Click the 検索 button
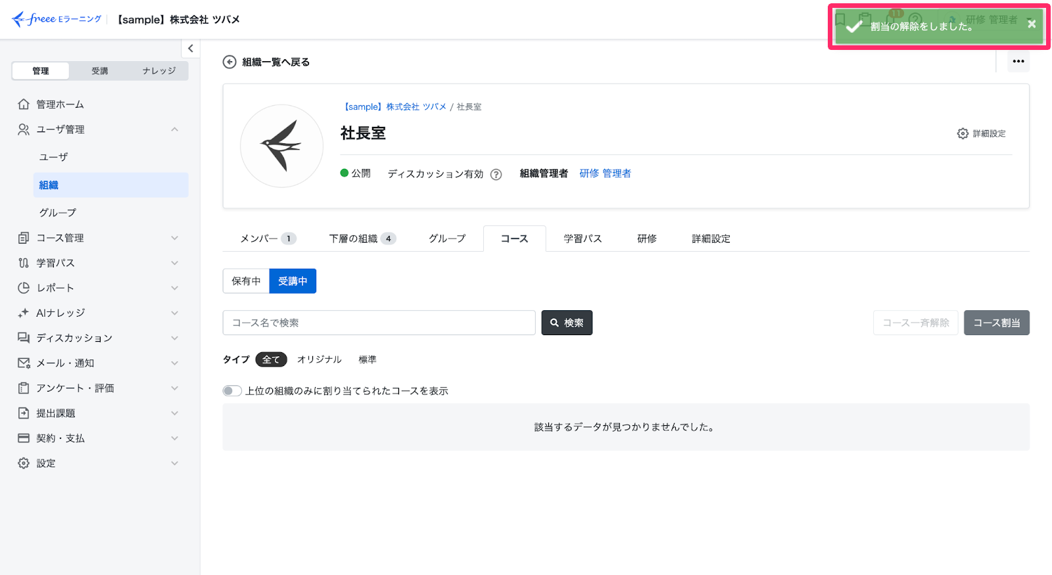1052x575 pixels. tap(567, 323)
